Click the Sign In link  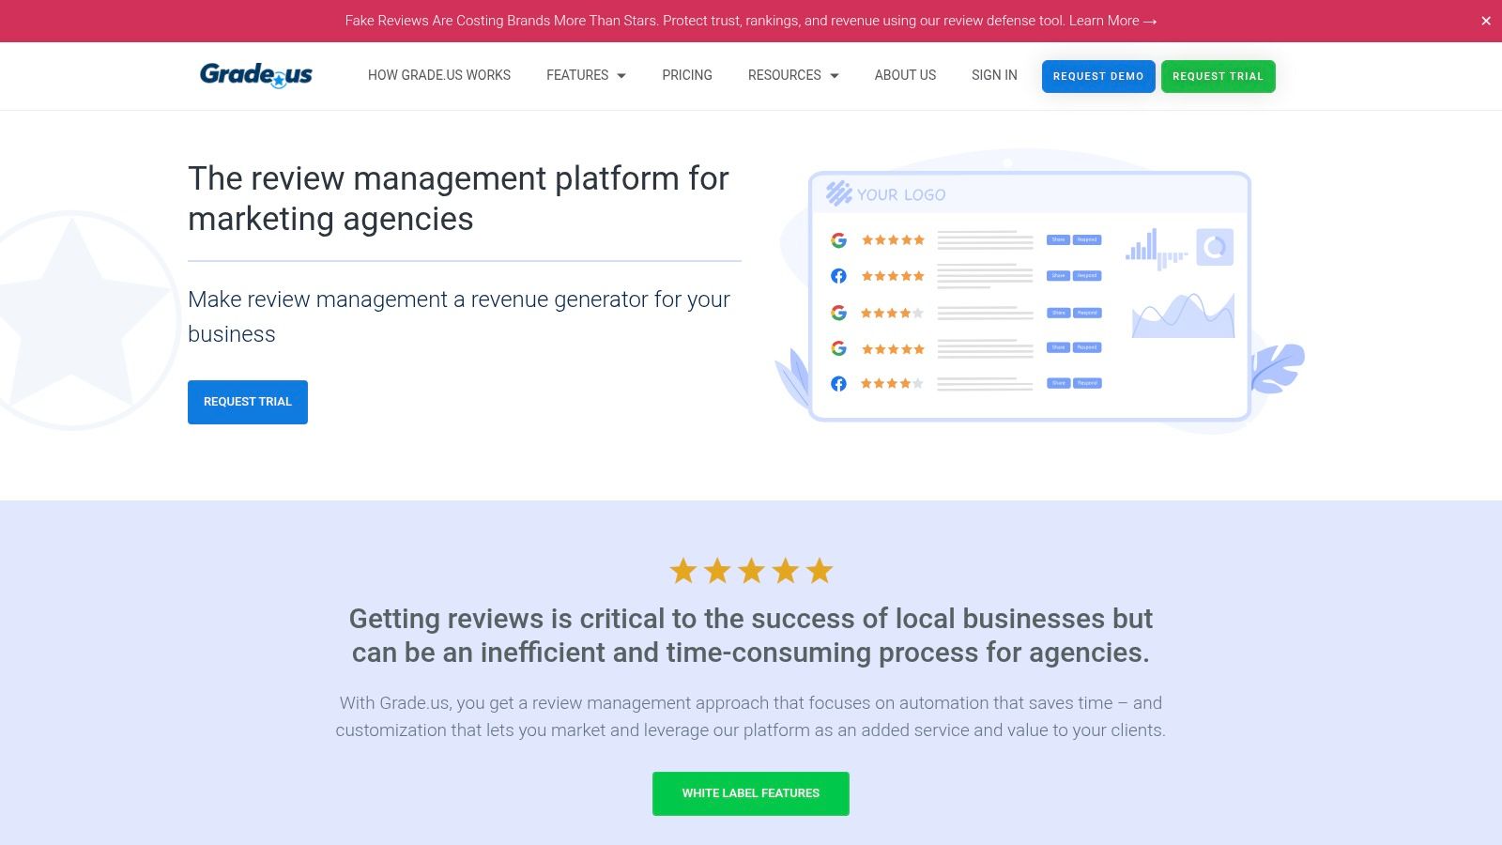pos(994,75)
